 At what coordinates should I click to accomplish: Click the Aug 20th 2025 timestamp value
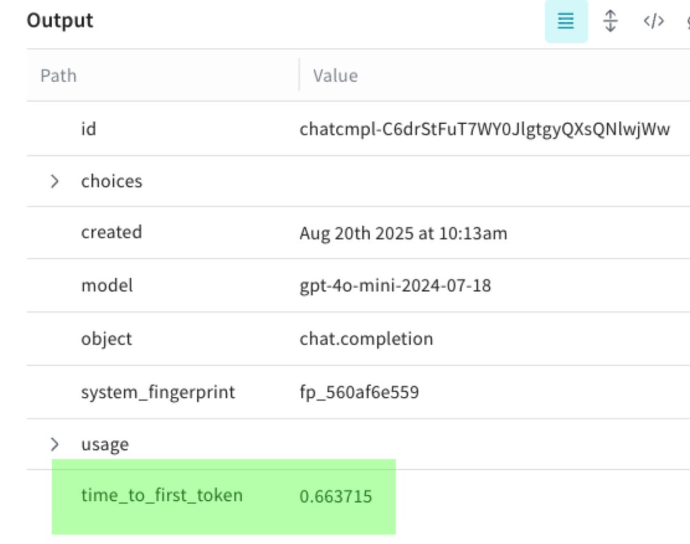point(403,233)
